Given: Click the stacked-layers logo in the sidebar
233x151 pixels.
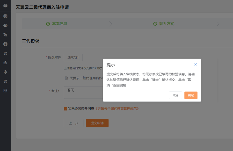Looking at the screenshot, I should [x=5, y=6].
